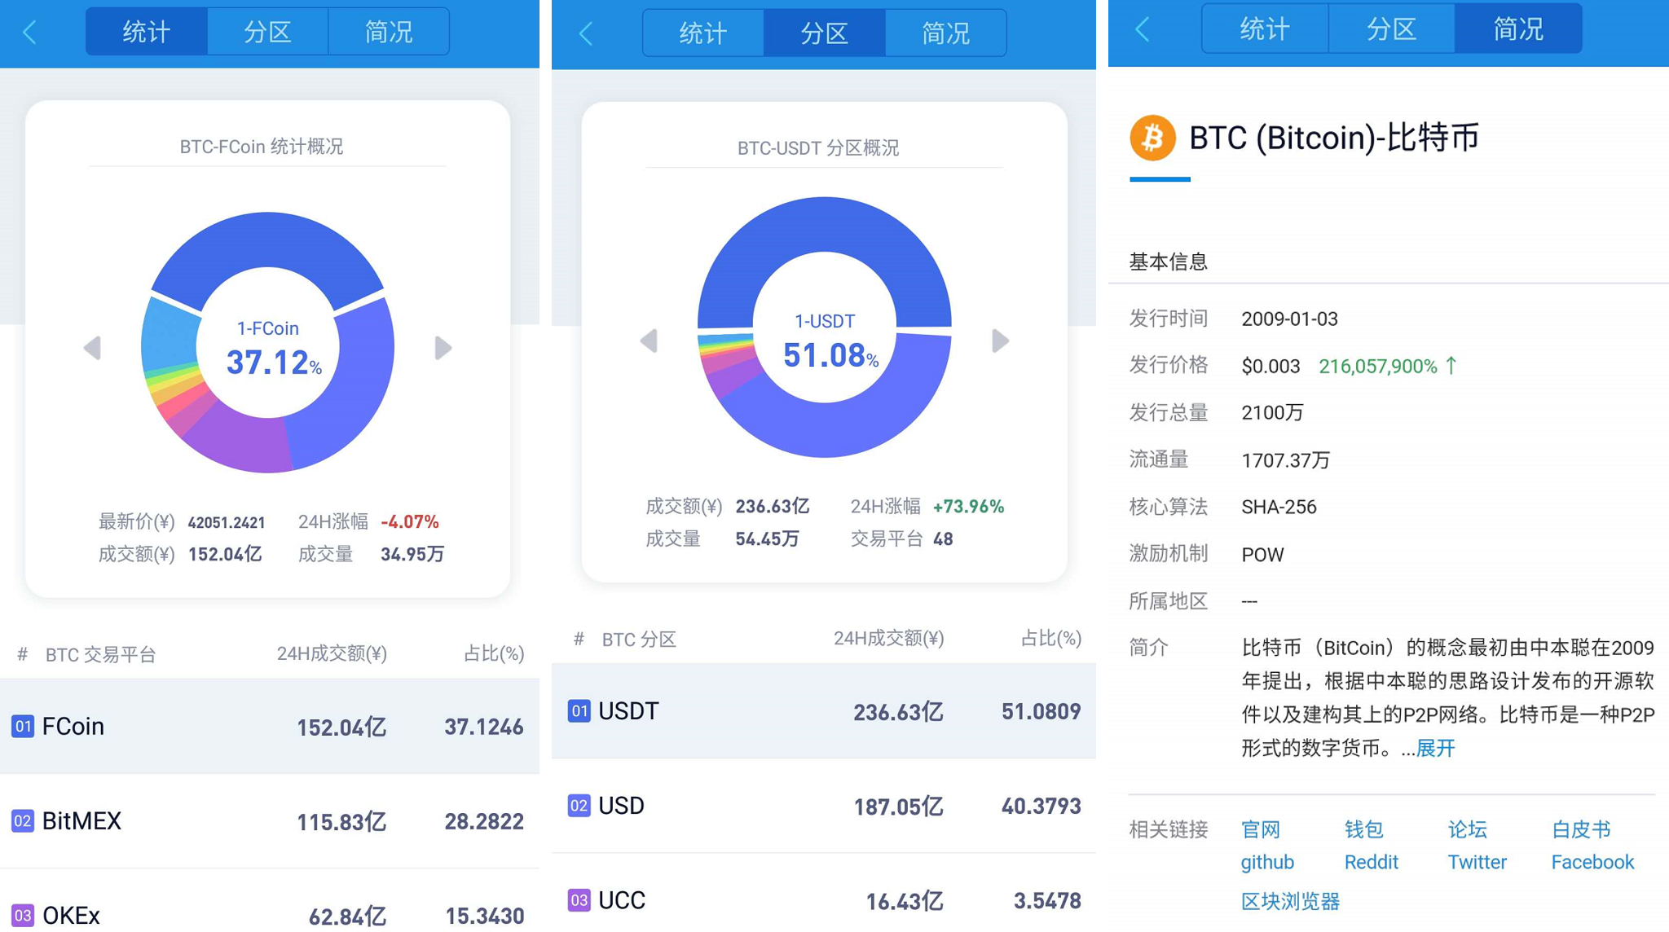Viewport: 1669px width, 932px height.
Task: Open the 白皮书 whitepaper link
Action: click(x=1581, y=829)
